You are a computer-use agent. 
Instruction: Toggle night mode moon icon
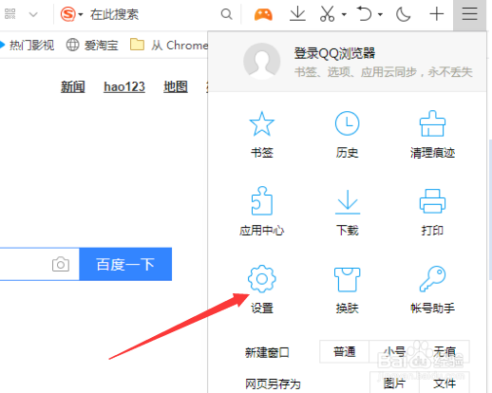[404, 14]
